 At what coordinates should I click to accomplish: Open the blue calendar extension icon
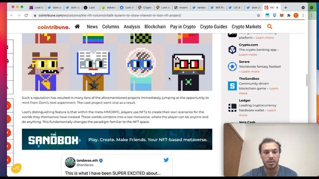(267, 15)
